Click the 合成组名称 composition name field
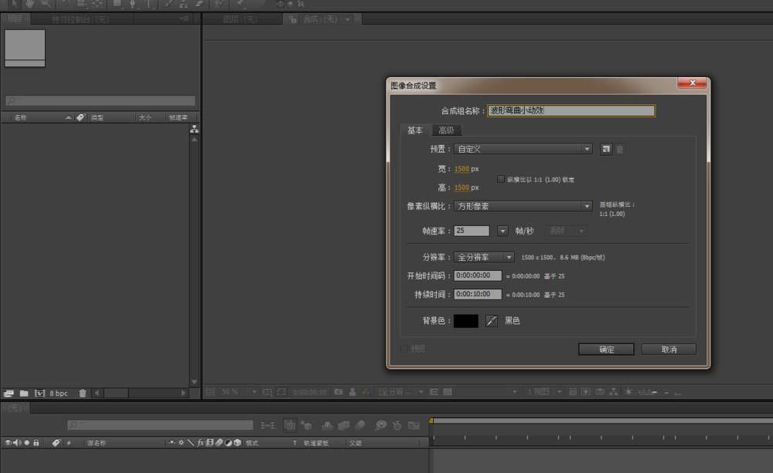773x473 pixels. pos(571,111)
